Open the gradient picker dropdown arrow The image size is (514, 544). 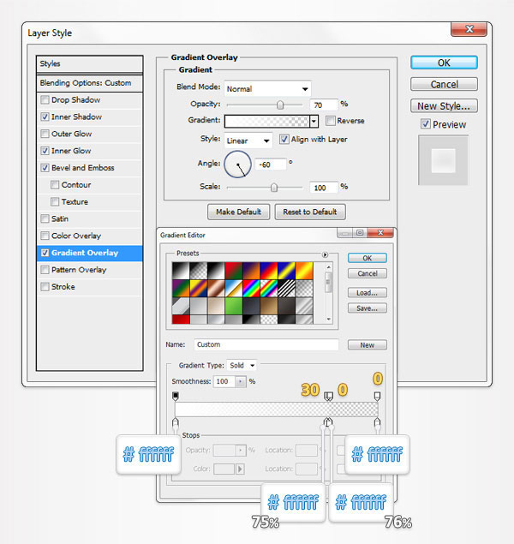tap(314, 122)
